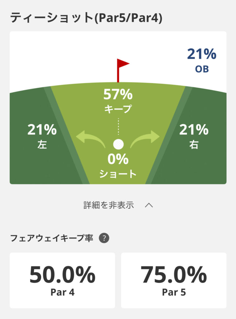Click the ティーショット(Par5/Par4) heading

click(86, 18)
